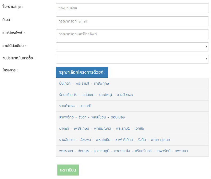The width and height of the screenshot is (211, 179).
Task: Click the รายได้ต่อเดือน label text
Action: pyautogui.click(x=14, y=46)
